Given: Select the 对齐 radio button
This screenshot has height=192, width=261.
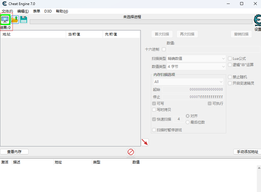Looking at the screenshot, I should [x=187, y=116].
